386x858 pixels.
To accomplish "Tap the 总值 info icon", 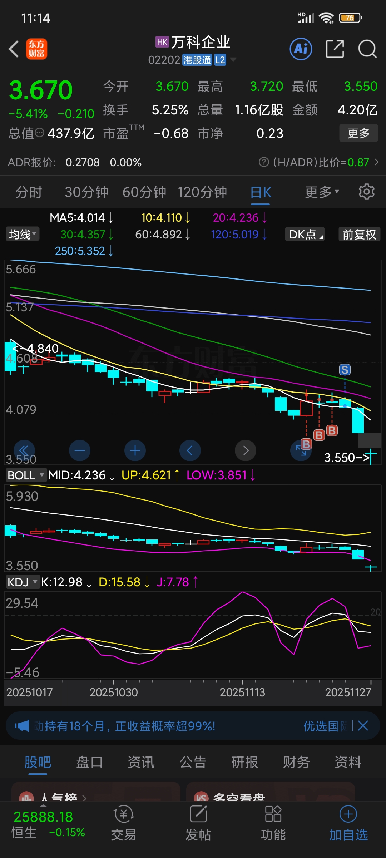I will (x=40, y=133).
